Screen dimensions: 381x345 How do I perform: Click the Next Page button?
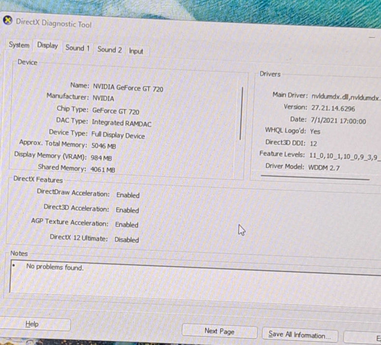pos(219,331)
